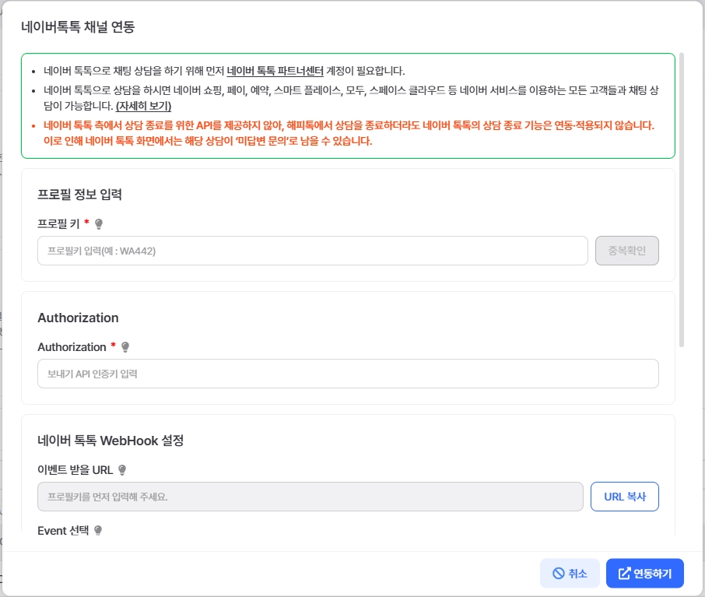Click the 네이버 톡톡 WebHook 설정 heading

pyautogui.click(x=110, y=441)
